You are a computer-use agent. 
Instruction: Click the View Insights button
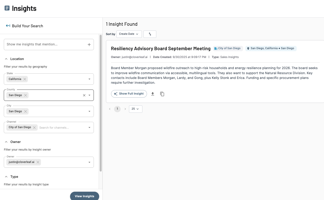point(84,196)
